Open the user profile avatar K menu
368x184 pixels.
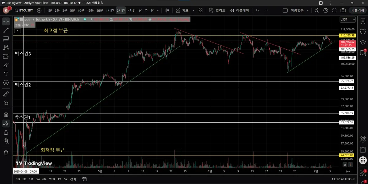6,10
